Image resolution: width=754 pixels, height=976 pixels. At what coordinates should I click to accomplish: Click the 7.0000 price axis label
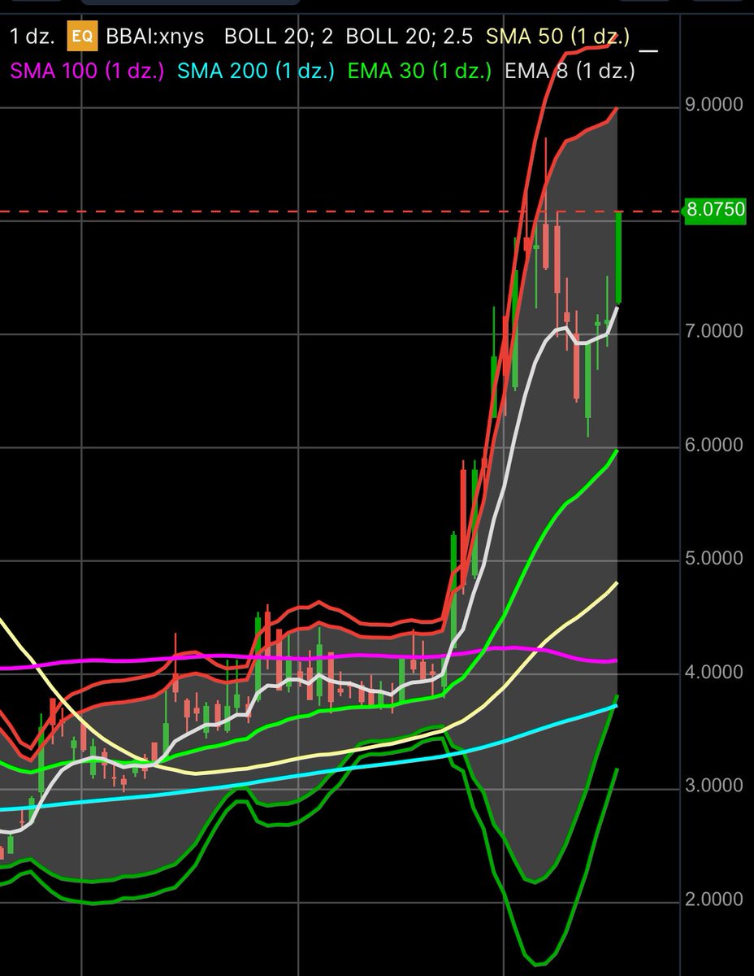pos(715,331)
